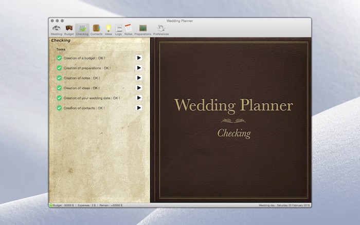Select the Checking toolbar icon

pos(82,30)
